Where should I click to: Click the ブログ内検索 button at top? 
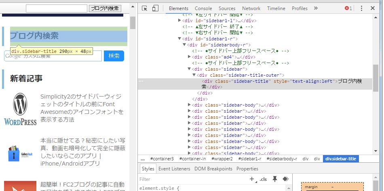[x=105, y=8]
